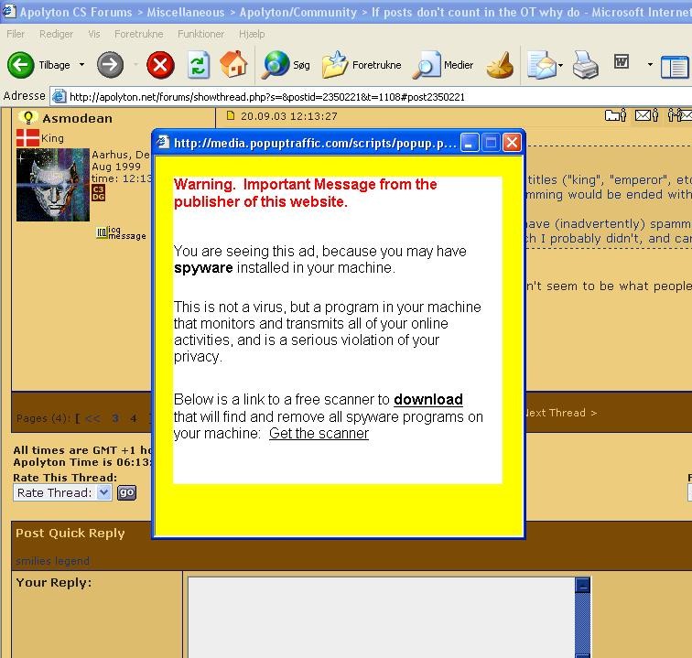This screenshot has width=692, height=658.
Task: Click inside the Your Reply text area
Action: click(x=380, y=618)
